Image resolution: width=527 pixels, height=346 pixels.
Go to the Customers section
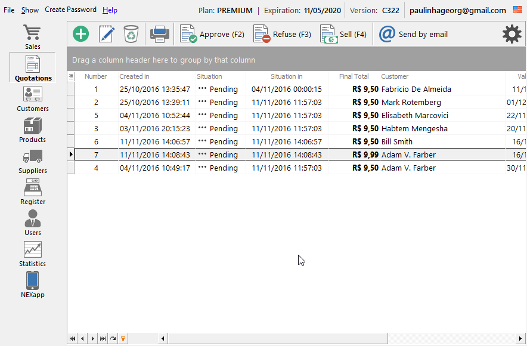pos(33,98)
